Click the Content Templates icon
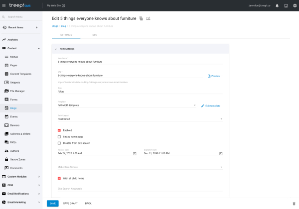The width and height of the screenshot is (299, 209). (6, 74)
